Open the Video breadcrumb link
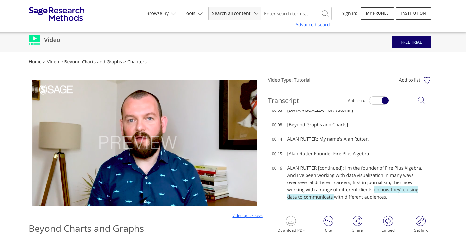Viewport: 466px width, 242px height. click(53, 62)
